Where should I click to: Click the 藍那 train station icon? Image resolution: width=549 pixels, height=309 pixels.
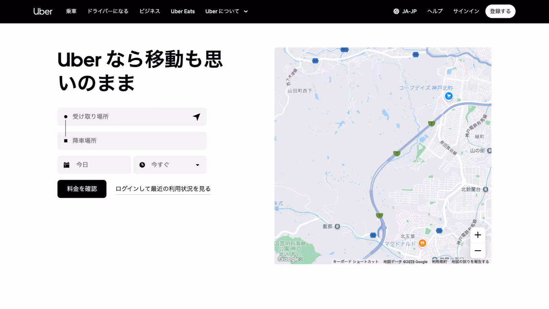tap(337, 226)
